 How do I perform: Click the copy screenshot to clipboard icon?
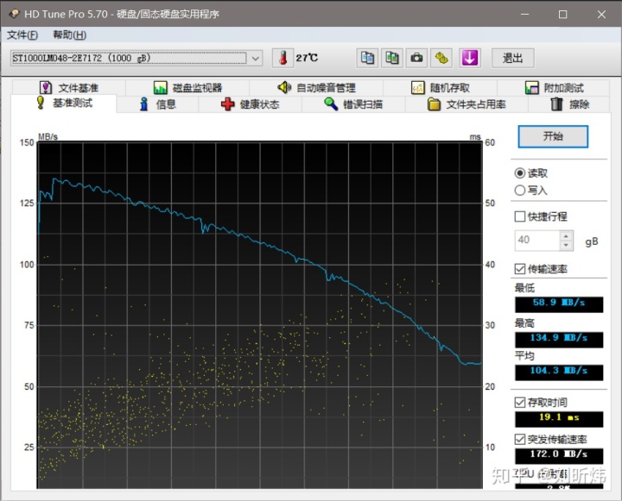coord(392,59)
